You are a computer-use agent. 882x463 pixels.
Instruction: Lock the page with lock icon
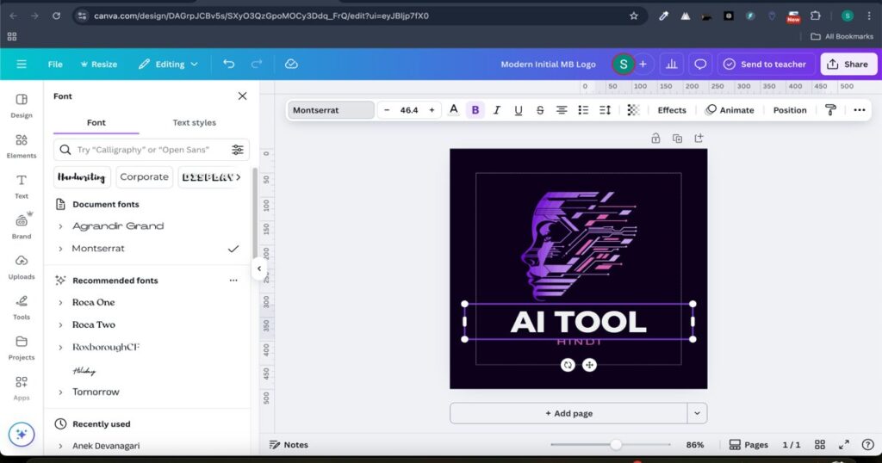tap(655, 139)
